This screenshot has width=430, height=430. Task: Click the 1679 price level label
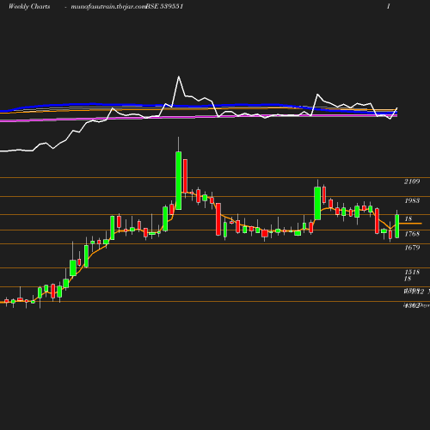(412, 248)
